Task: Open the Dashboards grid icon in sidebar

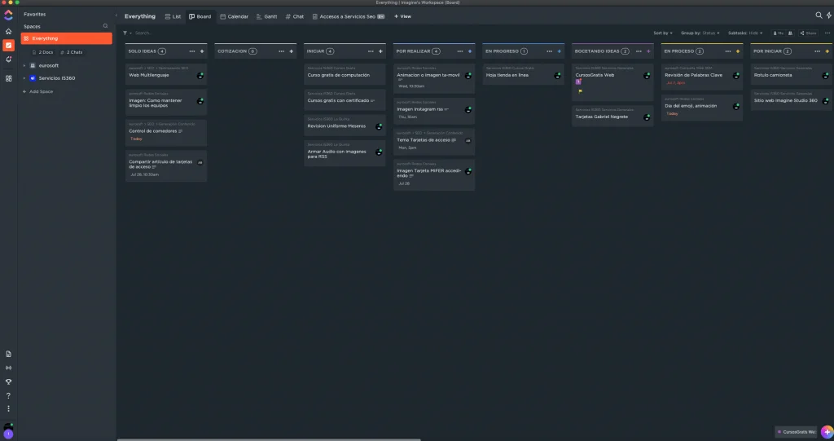Action: tap(8, 78)
